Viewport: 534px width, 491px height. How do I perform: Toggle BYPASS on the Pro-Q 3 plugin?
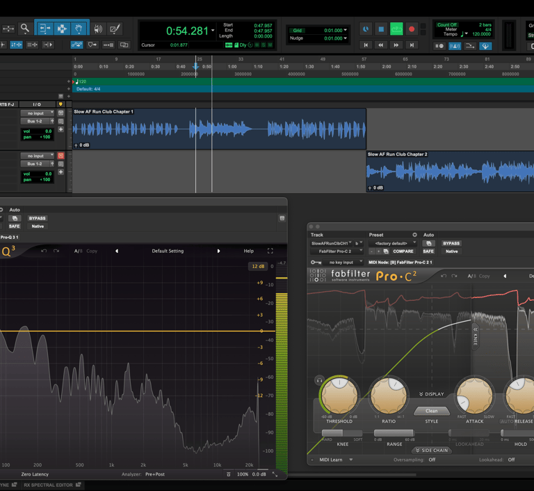click(x=37, y=218)
